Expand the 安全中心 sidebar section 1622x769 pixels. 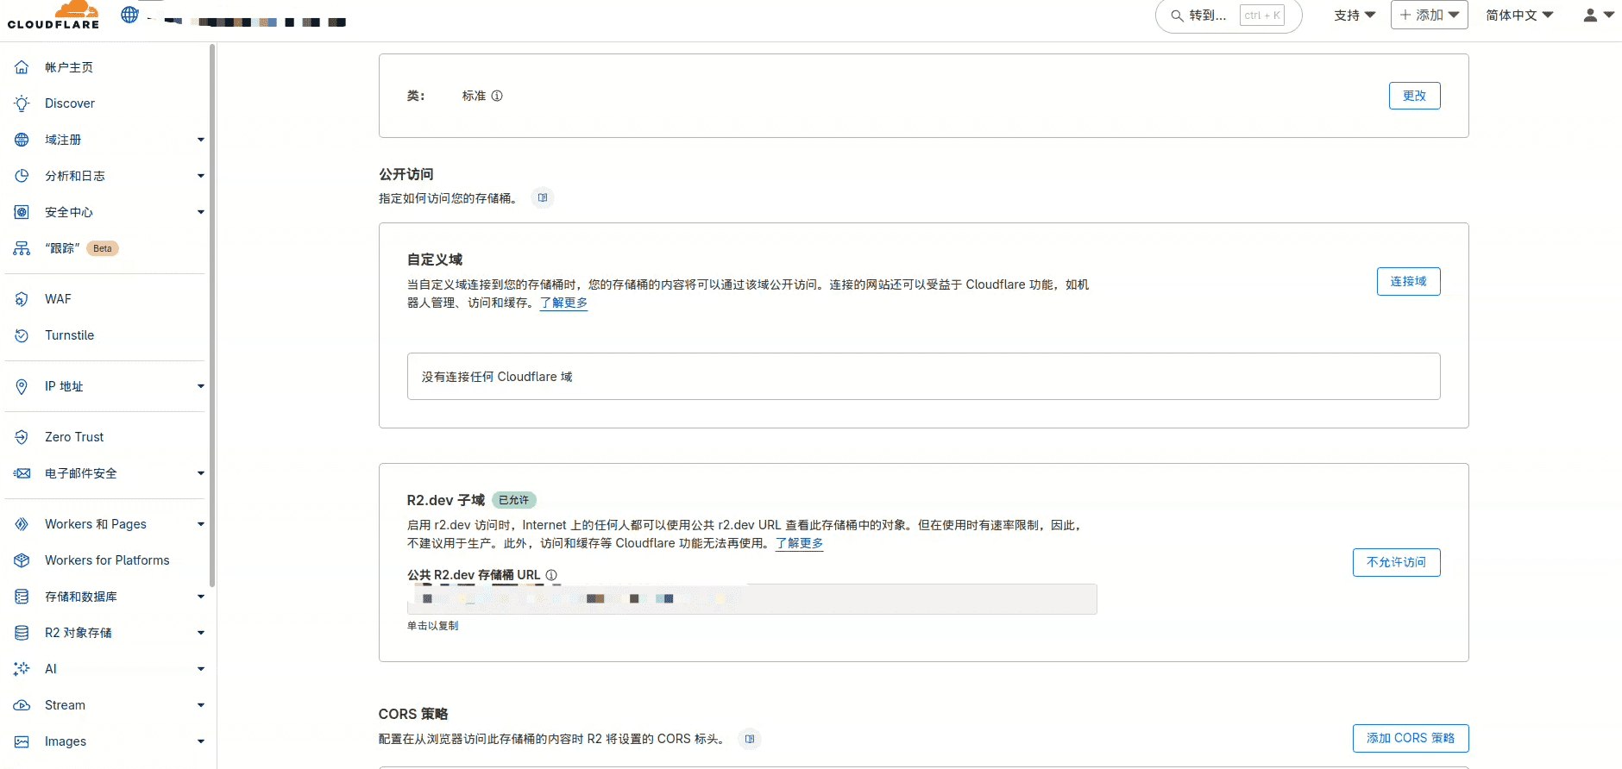201,212
